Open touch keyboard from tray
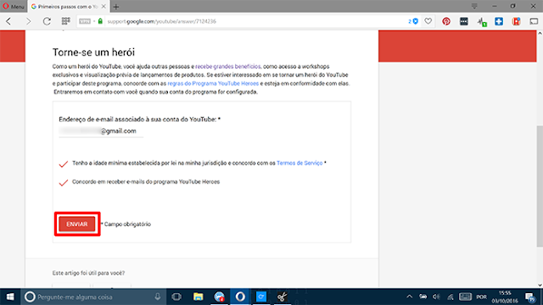Image resolution: width=543 pixels, height=305 pixels. click(x=465, y=297)
